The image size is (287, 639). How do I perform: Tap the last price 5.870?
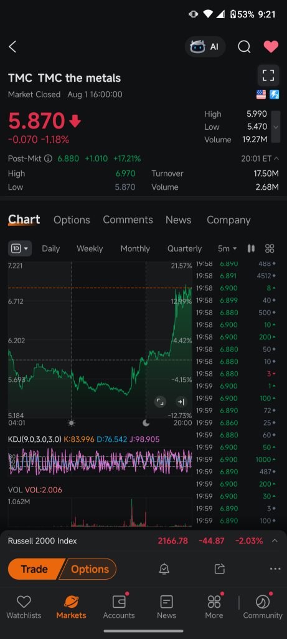click(37, 121)
